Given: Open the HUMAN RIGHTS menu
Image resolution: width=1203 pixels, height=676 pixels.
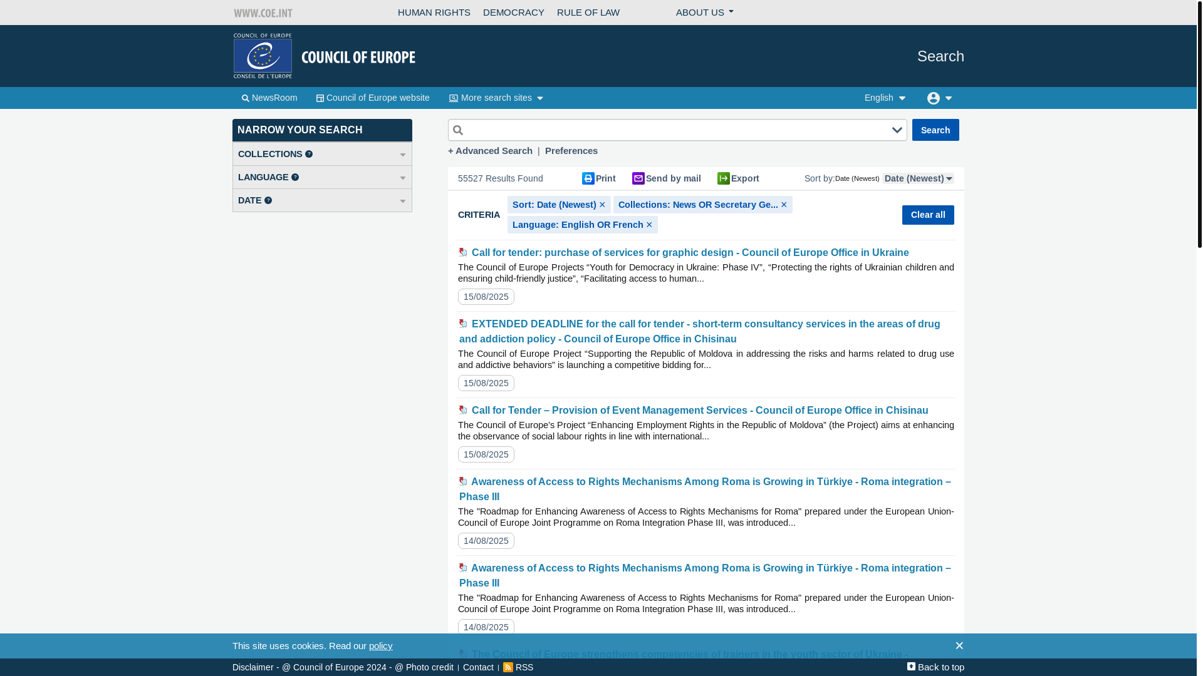Looking at the screenshot, I should coord(434,13).
